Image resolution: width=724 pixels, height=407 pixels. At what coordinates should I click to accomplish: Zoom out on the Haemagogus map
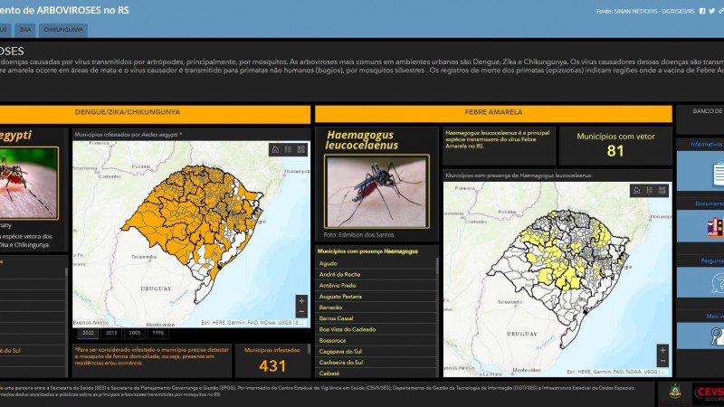tap(662, 362)
